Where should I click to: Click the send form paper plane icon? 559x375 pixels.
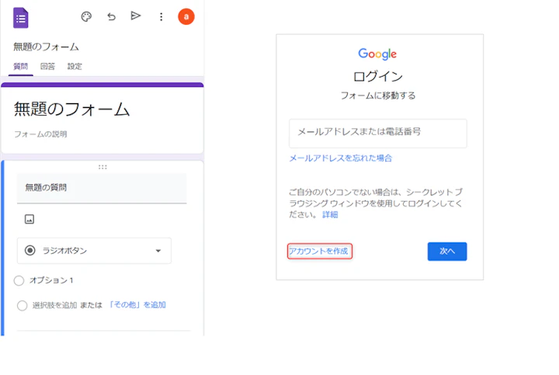click(136, 16)
